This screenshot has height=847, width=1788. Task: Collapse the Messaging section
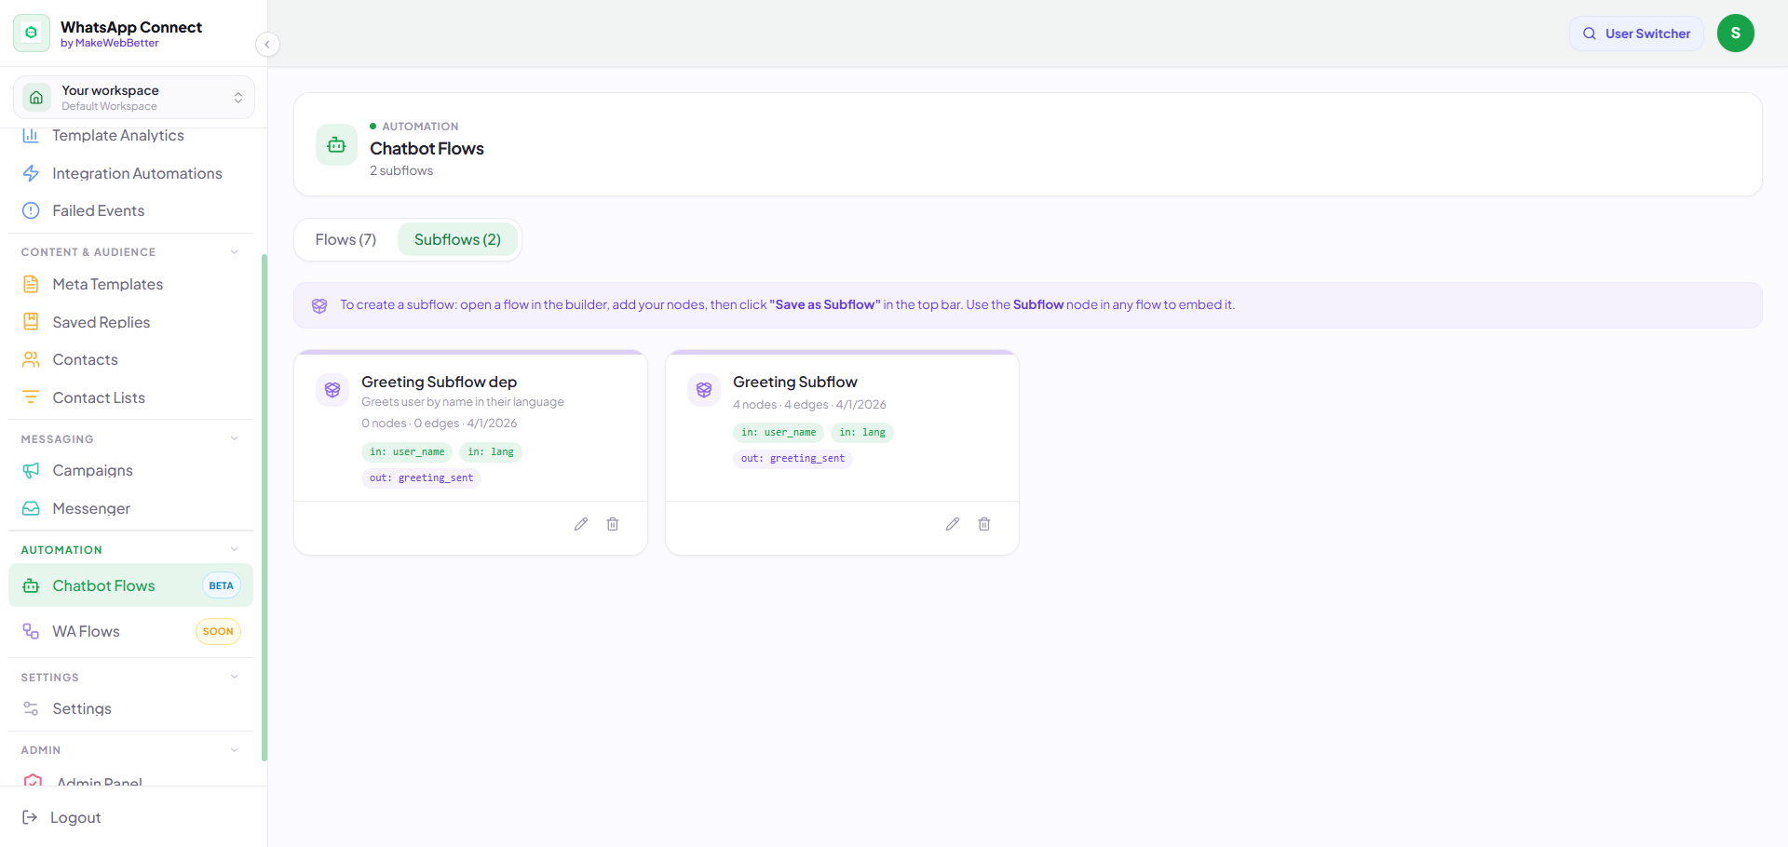coord(235,438)
